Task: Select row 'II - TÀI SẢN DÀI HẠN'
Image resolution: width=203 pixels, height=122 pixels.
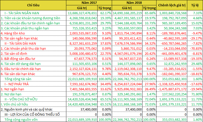Action: point(102,43)
